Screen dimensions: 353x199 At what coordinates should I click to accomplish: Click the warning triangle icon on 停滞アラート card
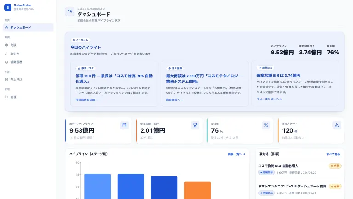336,125
